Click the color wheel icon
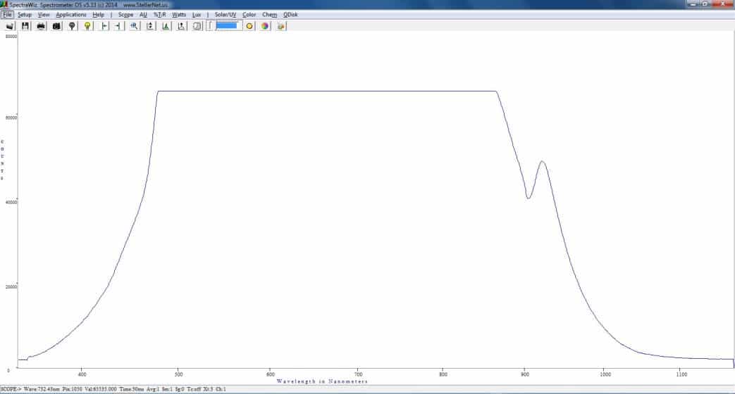The width and height of the screenshot is (735, 394). coord(265,26)
